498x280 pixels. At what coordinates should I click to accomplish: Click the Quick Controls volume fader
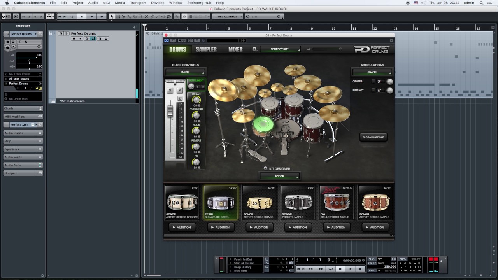(170, 112)
